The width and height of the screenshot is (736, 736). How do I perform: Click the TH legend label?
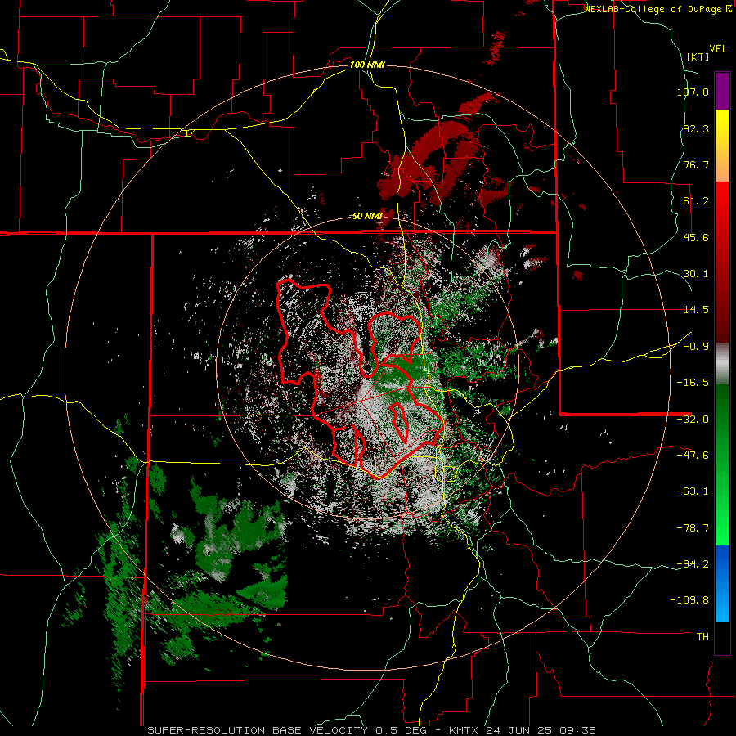(702, 637)
